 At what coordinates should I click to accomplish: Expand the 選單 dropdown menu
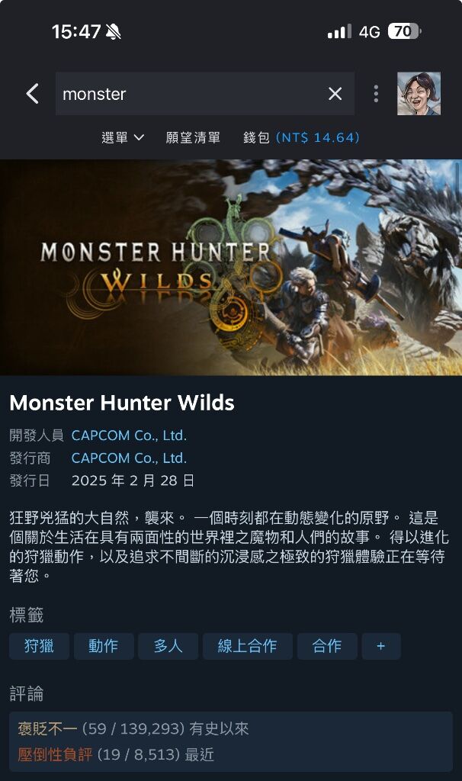tap(123, 137)
